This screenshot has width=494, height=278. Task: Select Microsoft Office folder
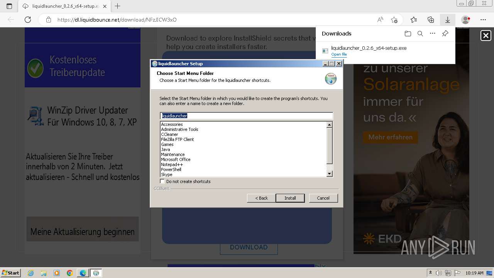click(176, 159)
